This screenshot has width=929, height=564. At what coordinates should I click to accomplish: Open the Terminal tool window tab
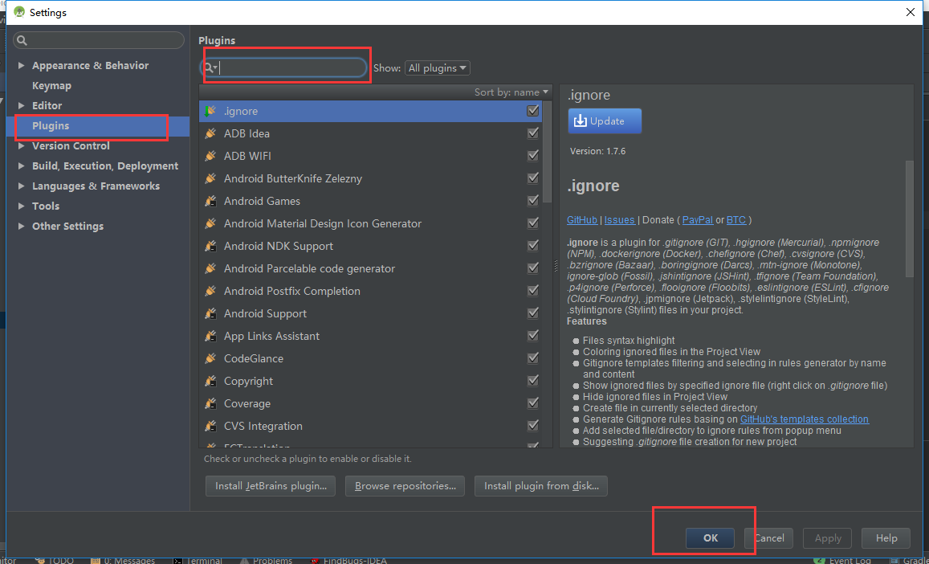click(198, 560)
